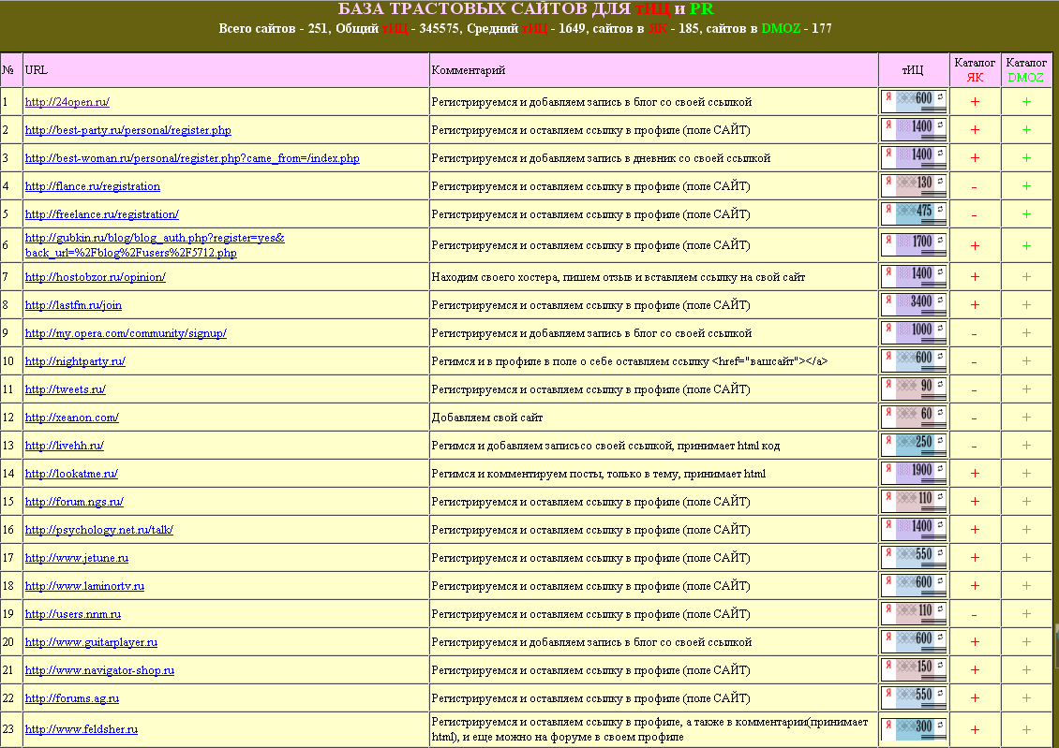Visit the flance.ru/registration link
The width and height of the screenshot is (1059, 748).
(93, 186)
